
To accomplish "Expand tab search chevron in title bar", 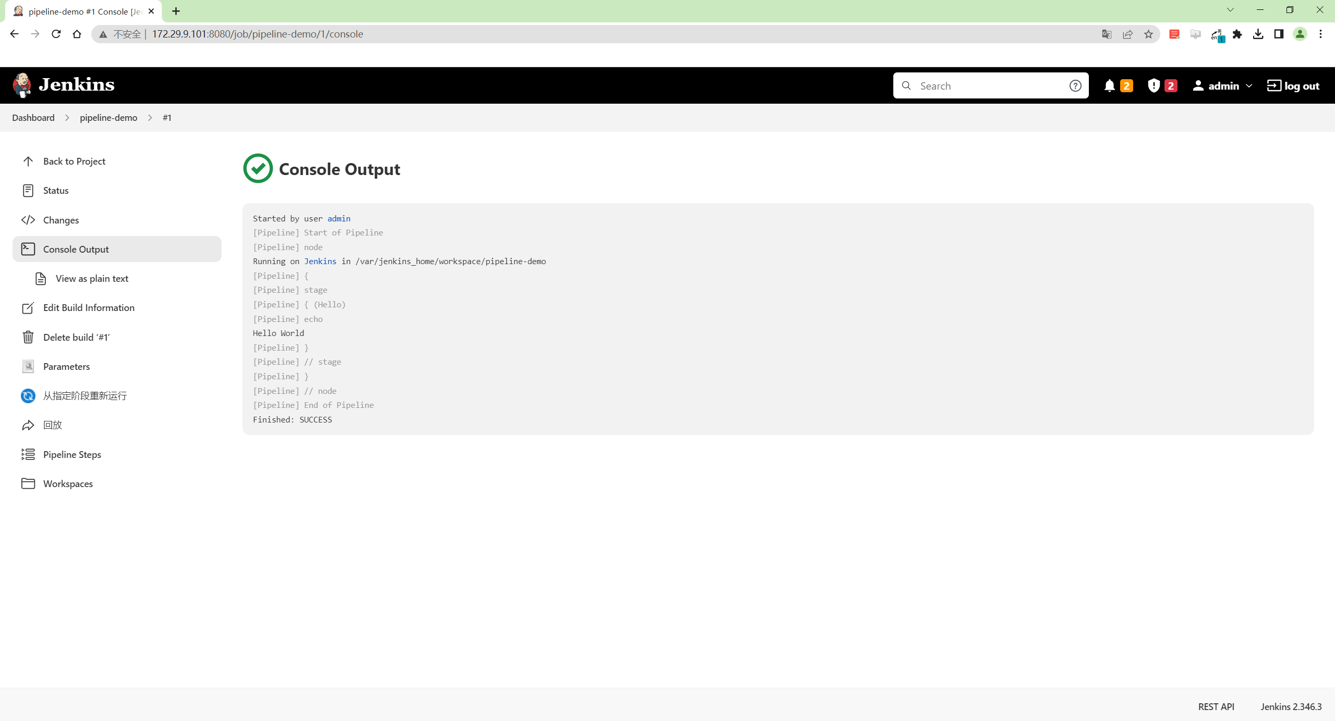I will [1230, 10].
